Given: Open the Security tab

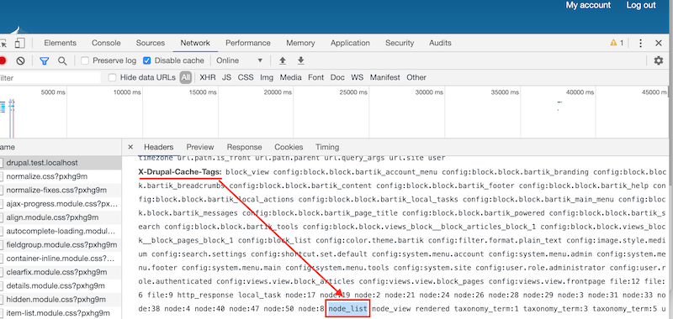Looking at the screenshot, I should tap(400, 43).
